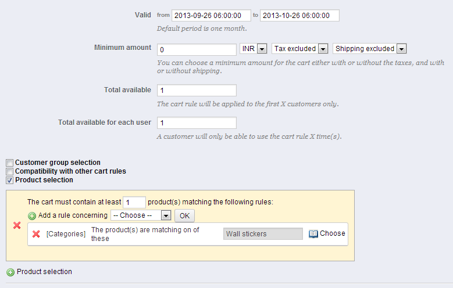This screenshot has height=288, width=453.
Task: Open the Shipping excluded dropdown
Action: coord(369,49)
